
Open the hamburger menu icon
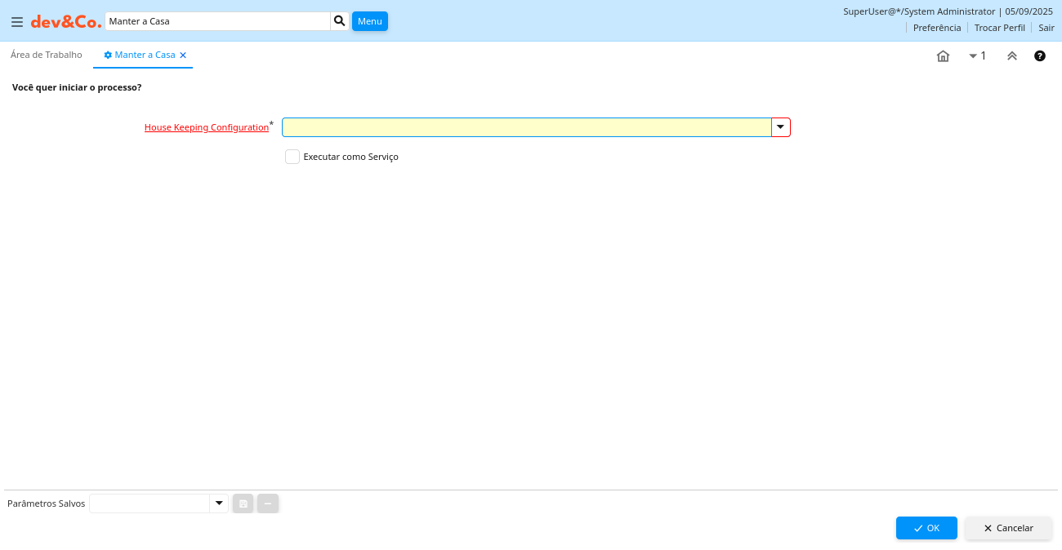tap(17, 22)
